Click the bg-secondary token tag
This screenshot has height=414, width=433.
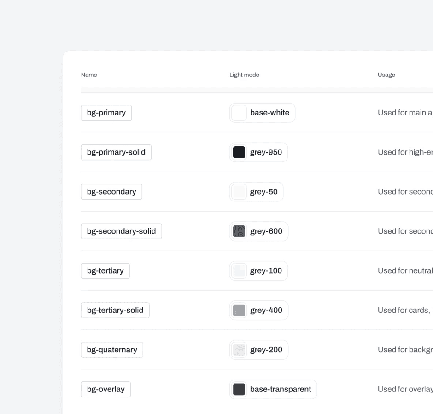coord(111,192)
